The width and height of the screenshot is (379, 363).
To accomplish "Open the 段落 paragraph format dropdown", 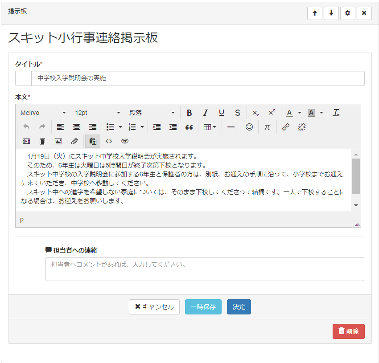I will 152,113.
